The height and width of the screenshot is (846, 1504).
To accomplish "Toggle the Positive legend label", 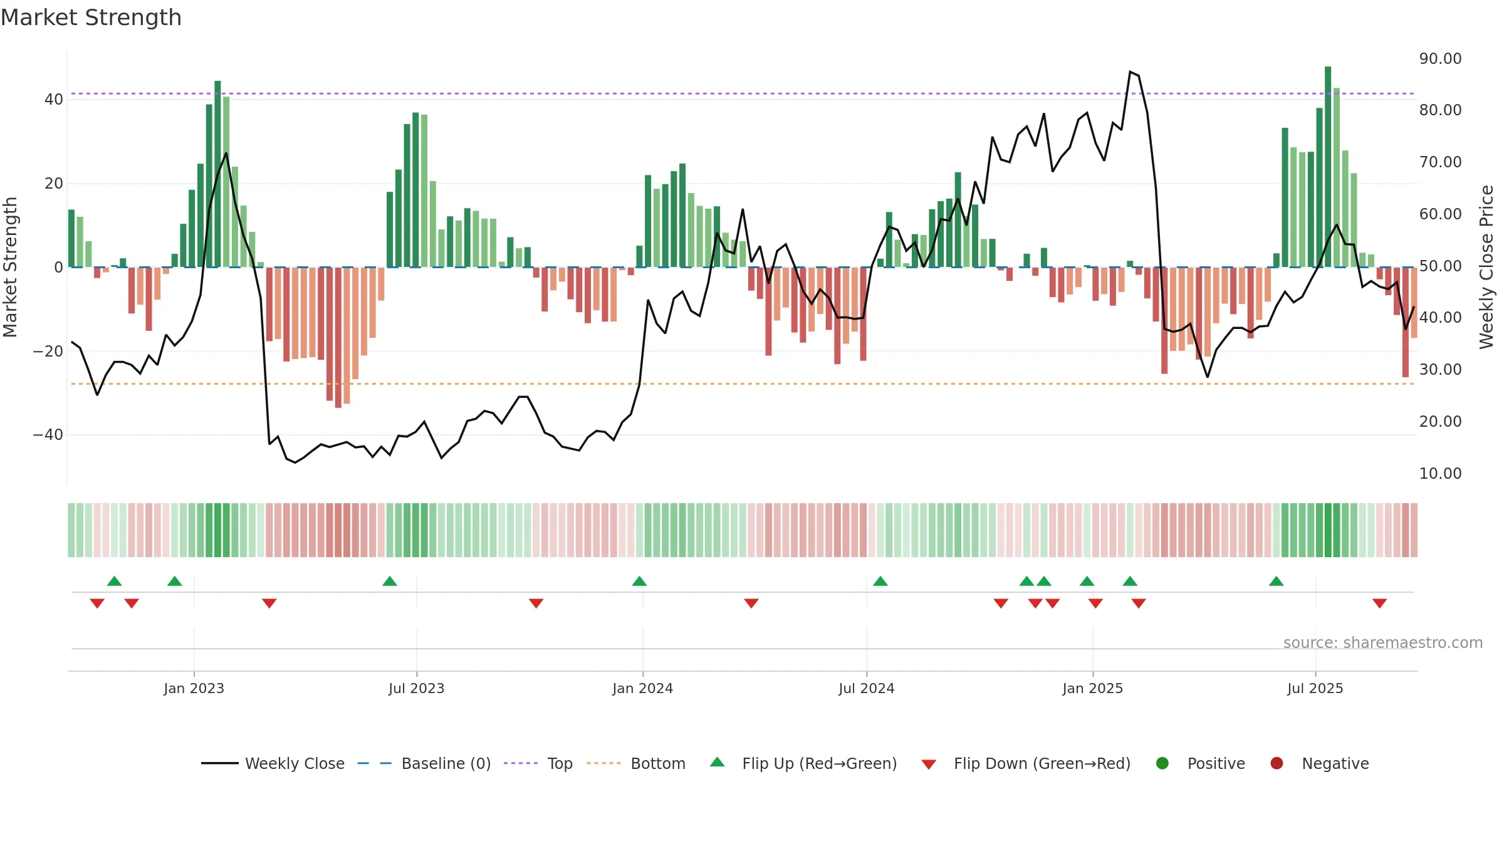I will pos(1216,764).
